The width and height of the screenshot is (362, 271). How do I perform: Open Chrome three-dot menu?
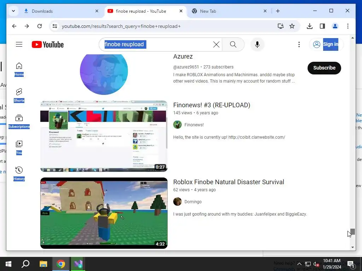(x=348, y=26)
